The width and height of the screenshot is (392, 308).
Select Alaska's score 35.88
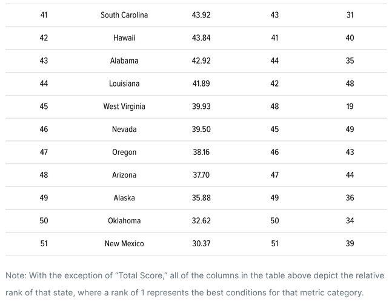click(201, 198)
